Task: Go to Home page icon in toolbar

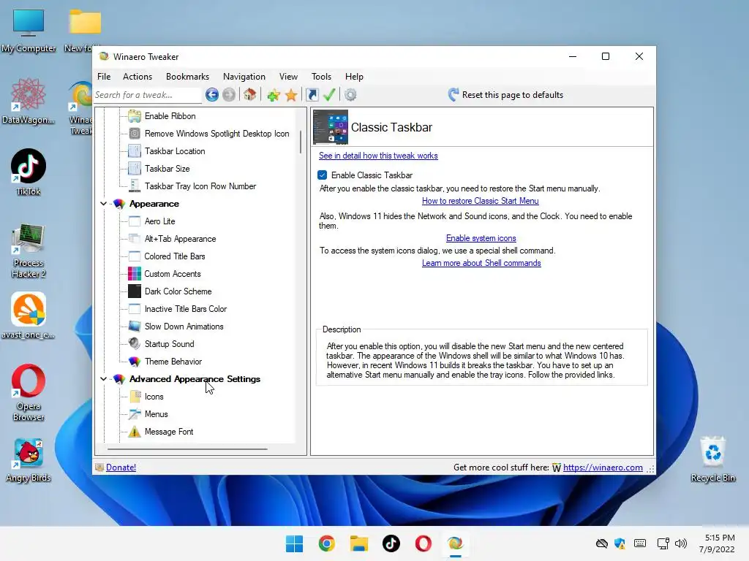Action: pos(250,94)
